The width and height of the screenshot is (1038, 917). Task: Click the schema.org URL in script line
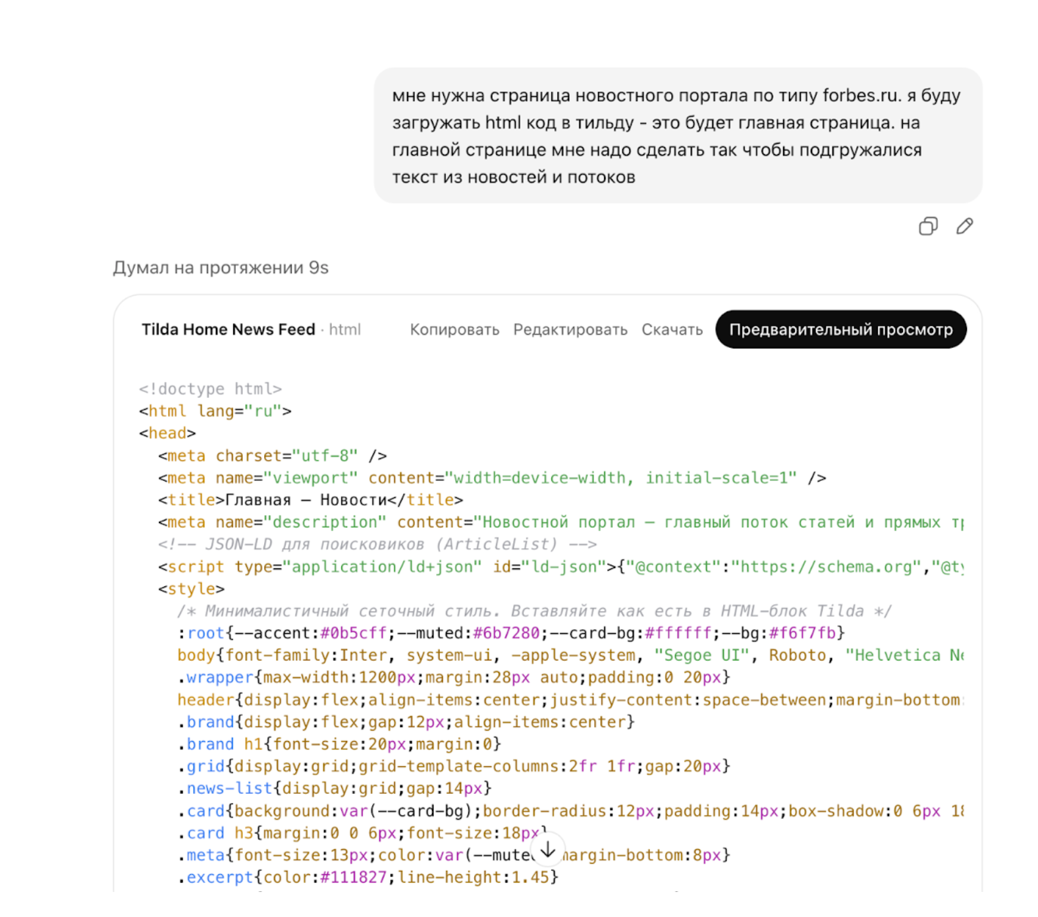click(x=829, y=567)
